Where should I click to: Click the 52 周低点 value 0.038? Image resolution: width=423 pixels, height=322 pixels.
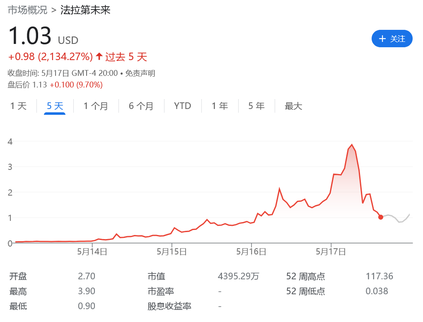click(377, 291)
